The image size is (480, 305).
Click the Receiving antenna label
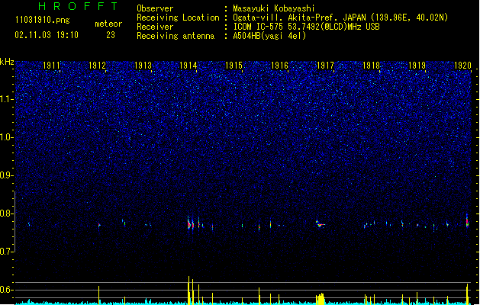pos(176,36)
